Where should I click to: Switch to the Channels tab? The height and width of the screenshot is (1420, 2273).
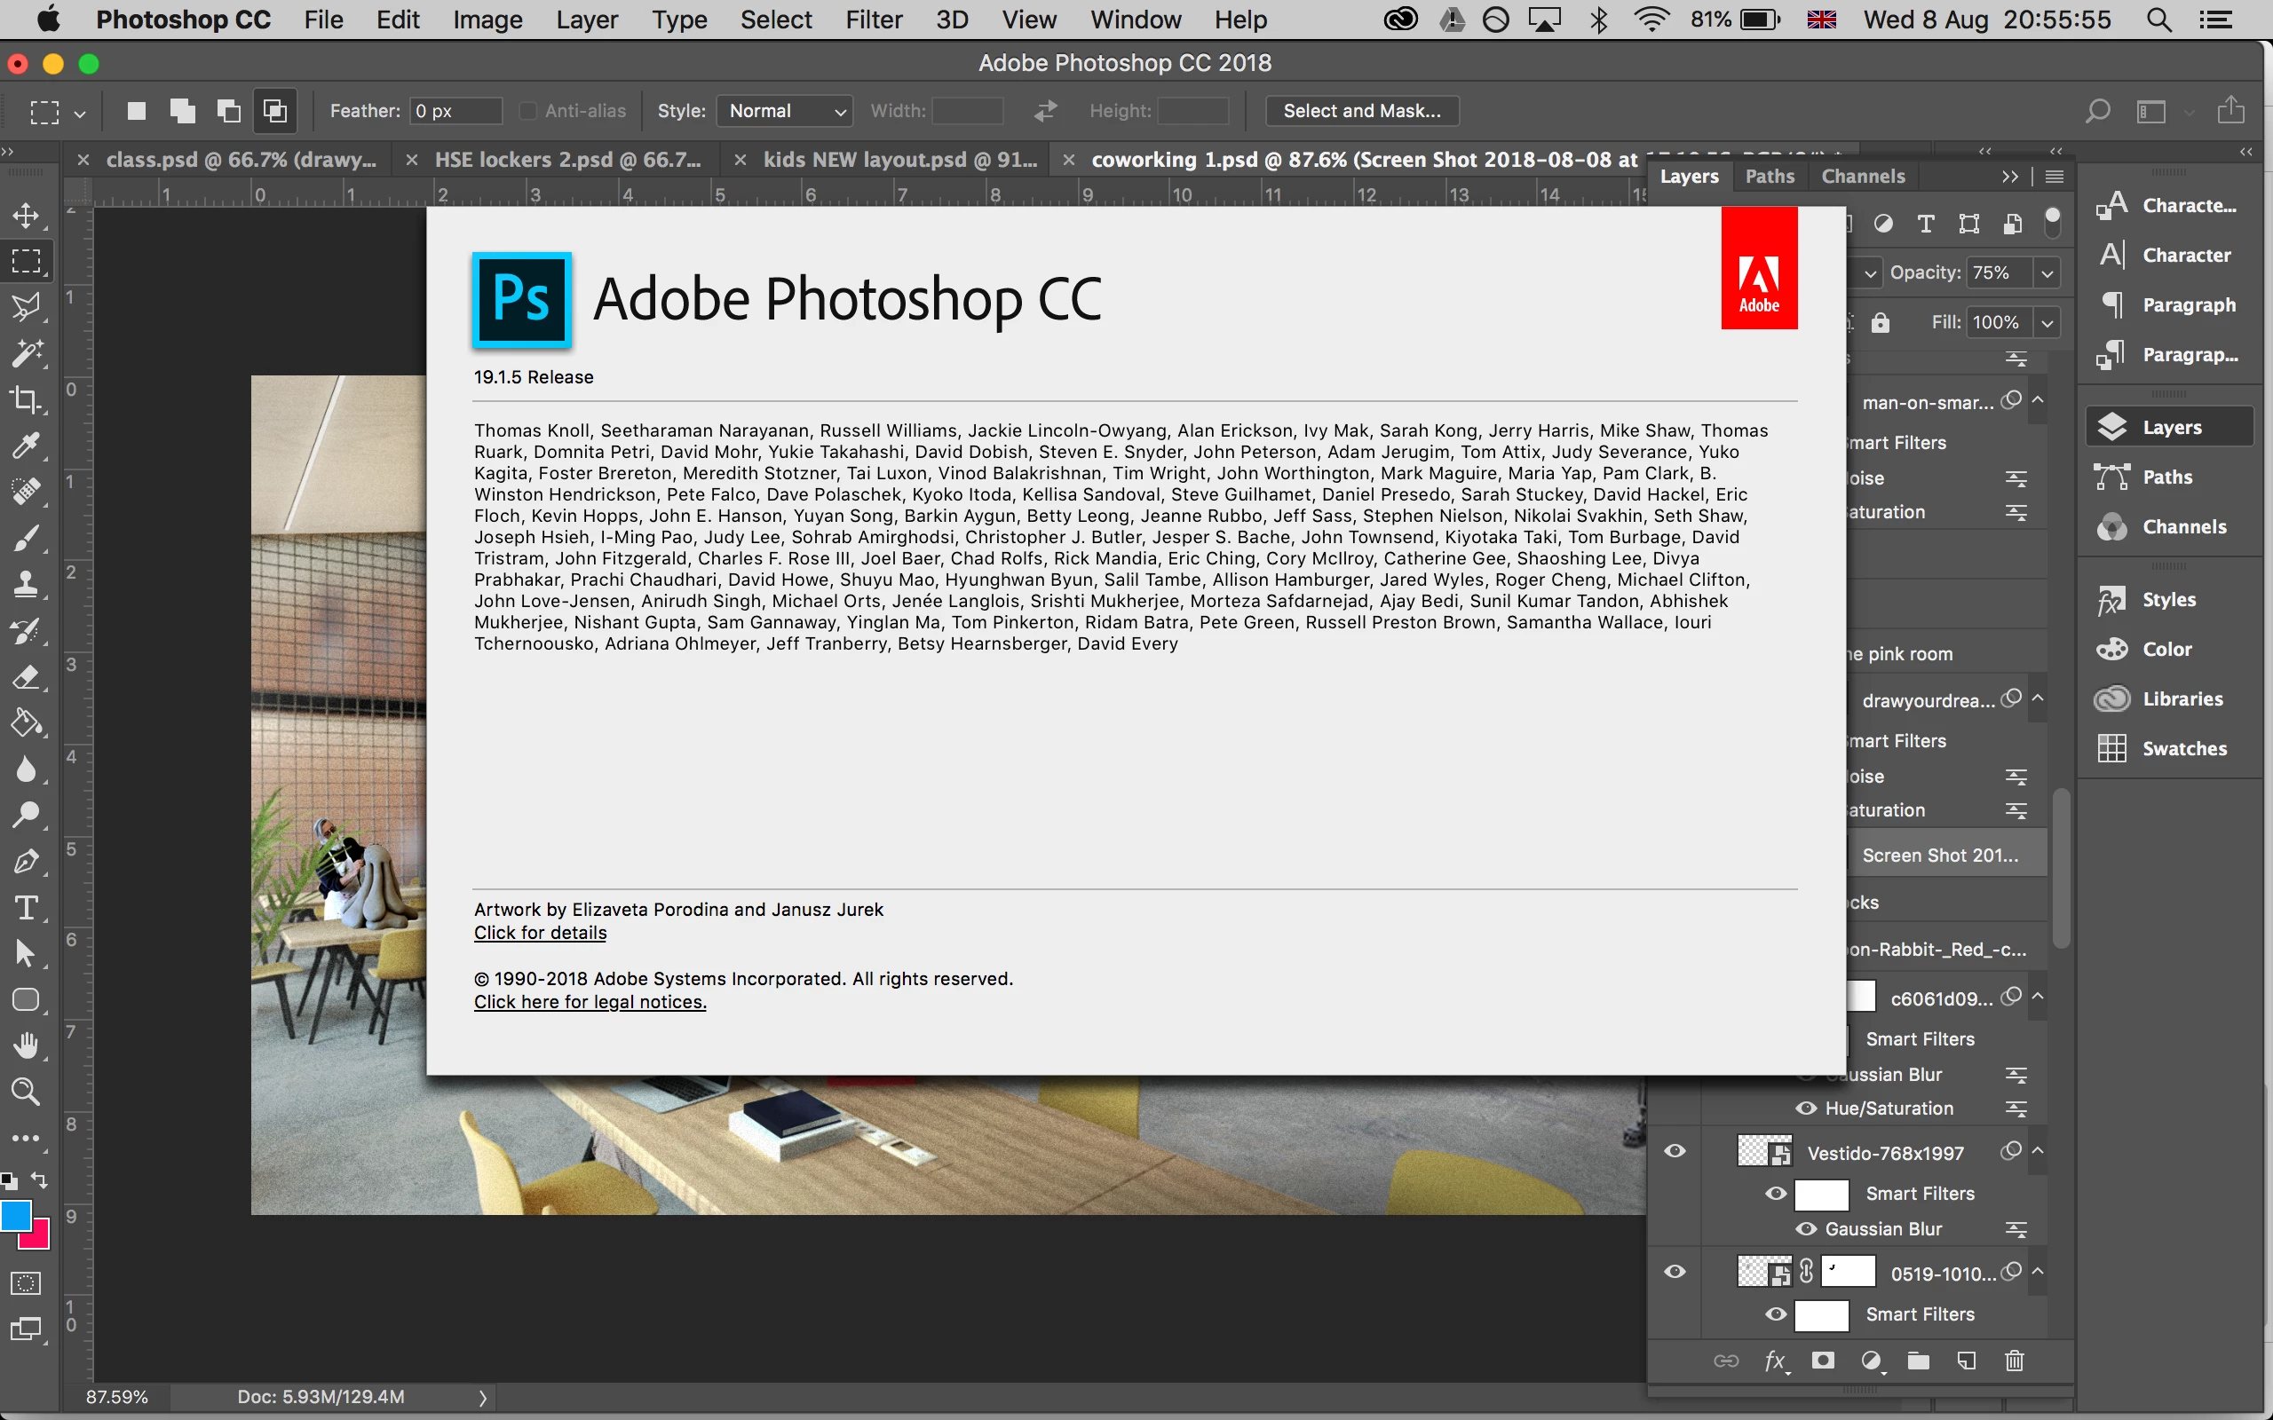(x=1863, y=177)
